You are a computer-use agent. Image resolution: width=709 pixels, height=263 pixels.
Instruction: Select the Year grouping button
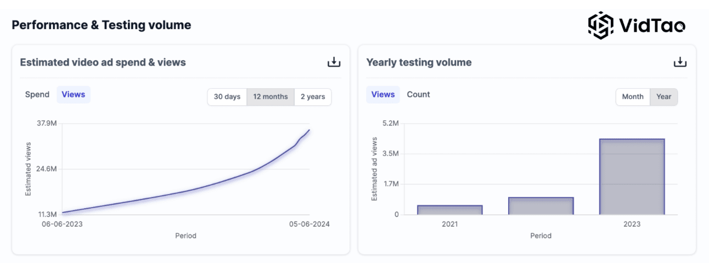point(664,96)
